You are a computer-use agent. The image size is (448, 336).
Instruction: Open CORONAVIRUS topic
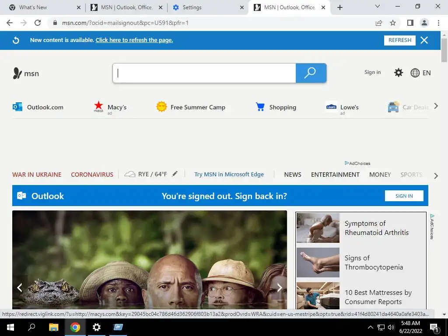pos(92,175)
